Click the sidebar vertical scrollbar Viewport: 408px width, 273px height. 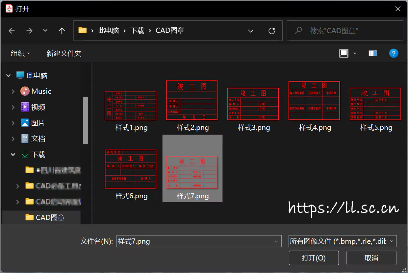click(x=86, y=120)
